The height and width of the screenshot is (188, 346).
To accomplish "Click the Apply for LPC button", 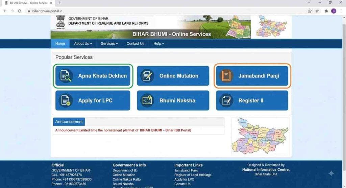I will click(93, 100).
